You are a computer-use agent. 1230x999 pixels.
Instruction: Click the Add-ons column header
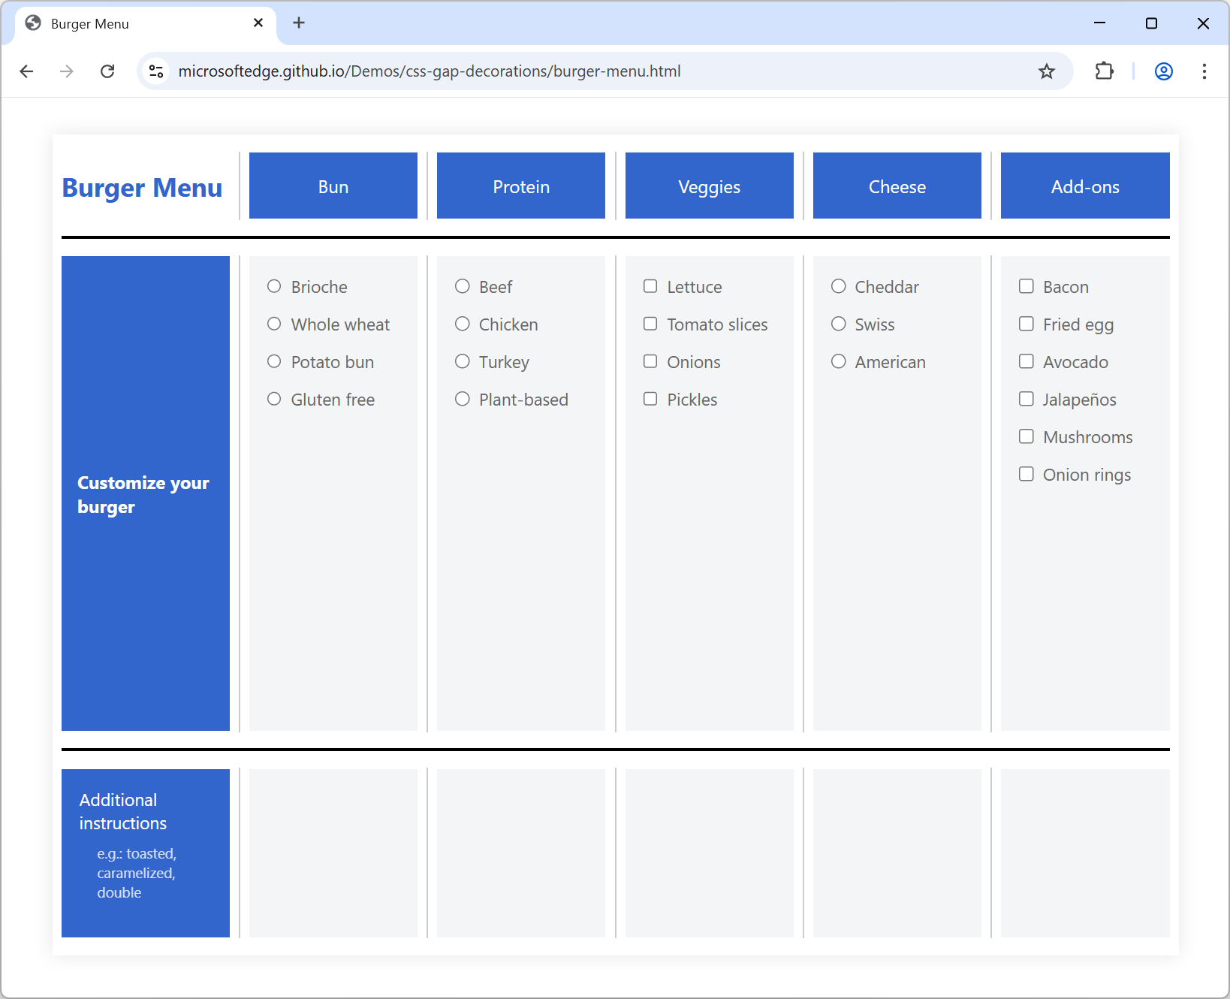[x=1084, y=186]
